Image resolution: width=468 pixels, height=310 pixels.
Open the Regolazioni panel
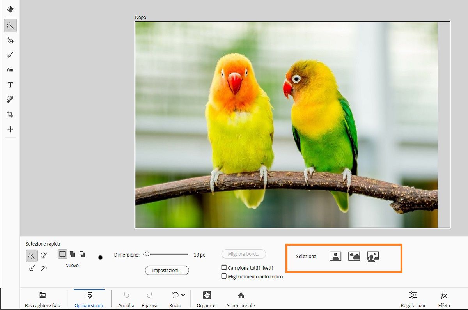pos(413,299)
